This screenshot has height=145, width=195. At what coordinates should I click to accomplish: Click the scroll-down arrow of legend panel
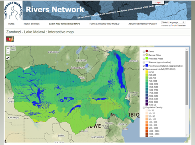point(187,135)
